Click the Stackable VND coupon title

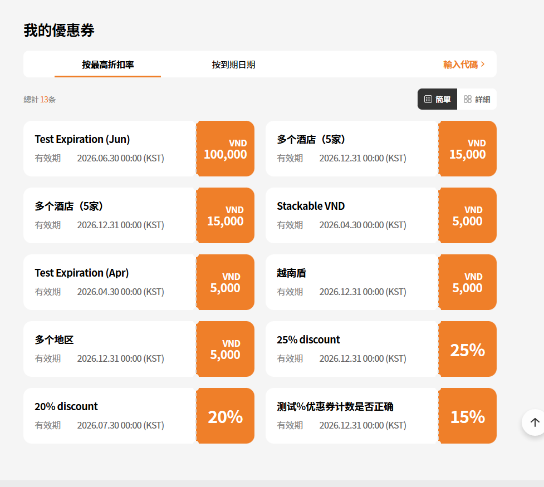pyautogui.click(x=311, y=206)
